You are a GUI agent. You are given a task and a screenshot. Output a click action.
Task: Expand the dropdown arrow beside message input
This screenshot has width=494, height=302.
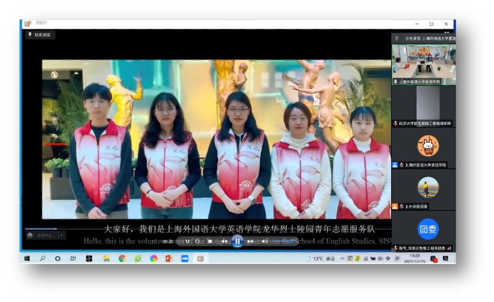pyautogui.click(x=62, y=236)
